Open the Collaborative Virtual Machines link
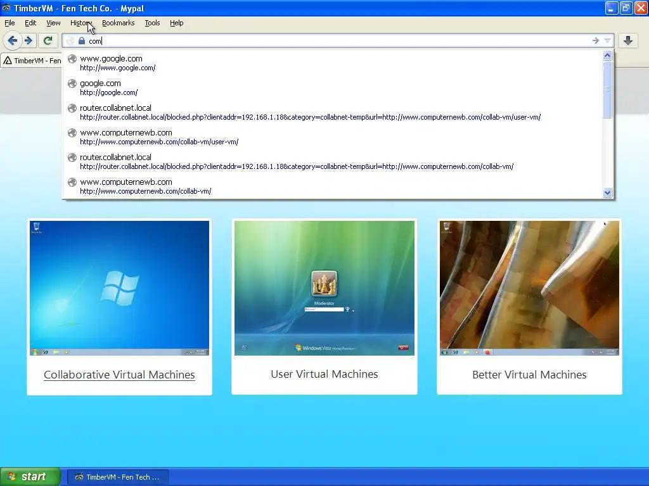 [x=119, y=375]
